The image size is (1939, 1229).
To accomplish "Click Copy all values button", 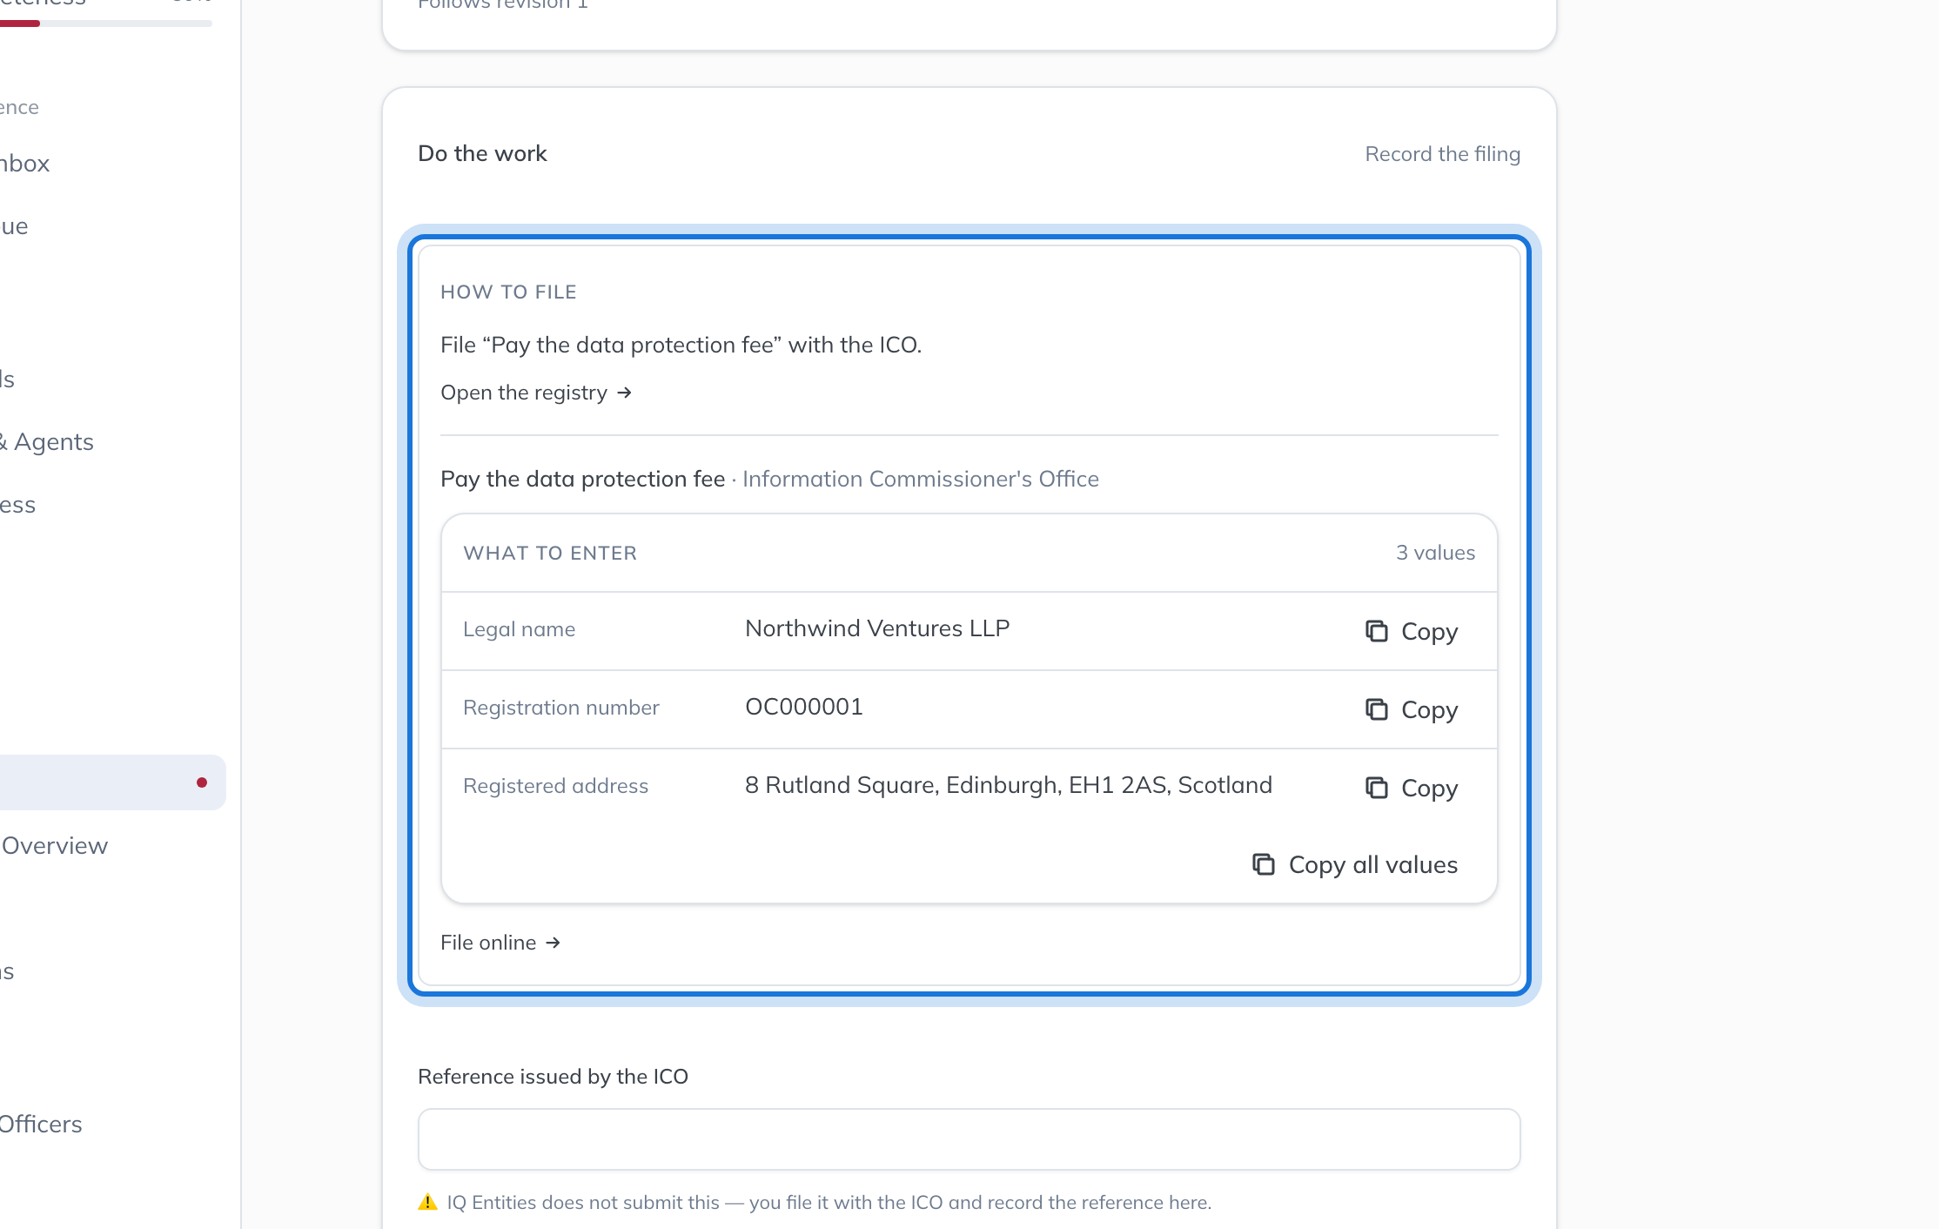I will pos(1355,864).
